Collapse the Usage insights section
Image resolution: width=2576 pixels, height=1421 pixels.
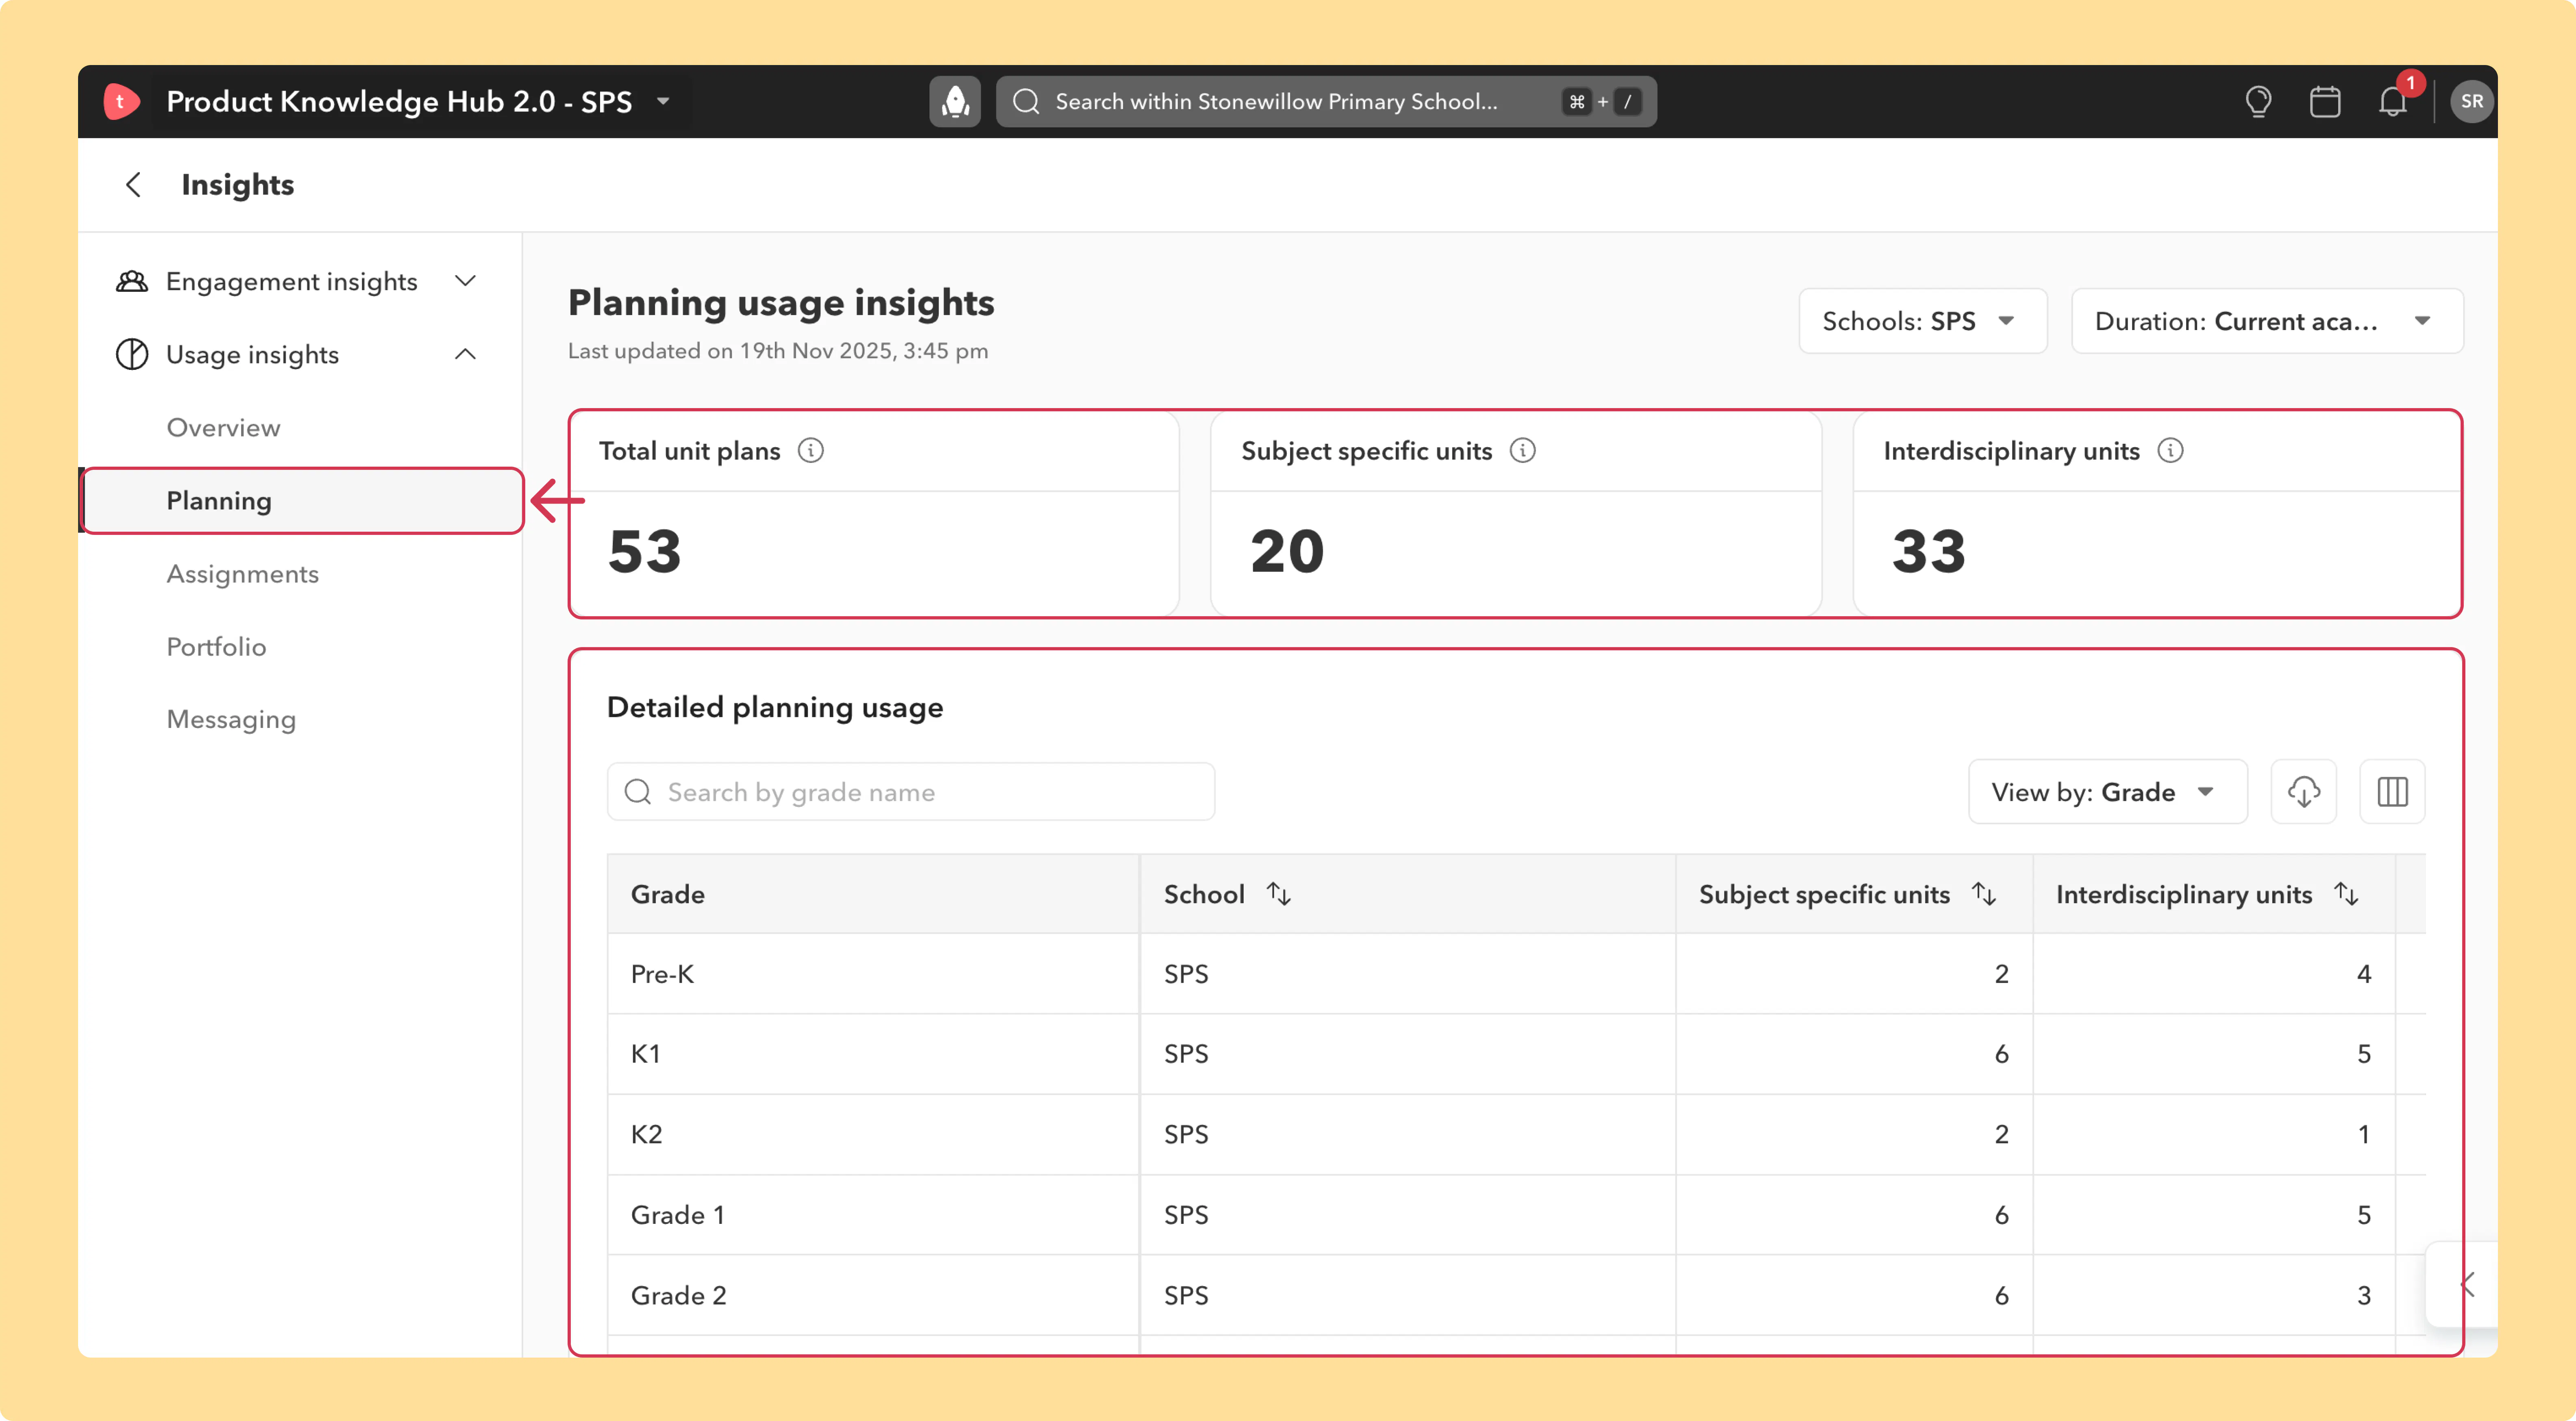[x=465, y=354]
